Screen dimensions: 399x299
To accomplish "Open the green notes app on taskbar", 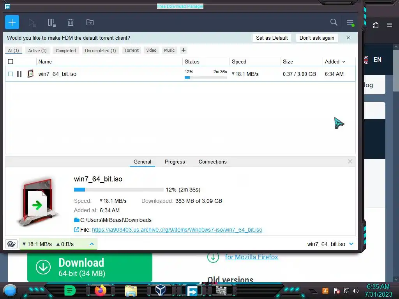I will point(70,290).
